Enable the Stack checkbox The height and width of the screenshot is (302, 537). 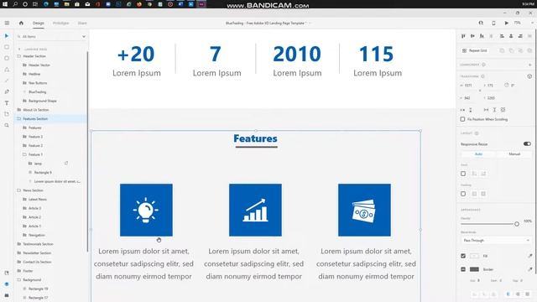(x=463, y=174)
